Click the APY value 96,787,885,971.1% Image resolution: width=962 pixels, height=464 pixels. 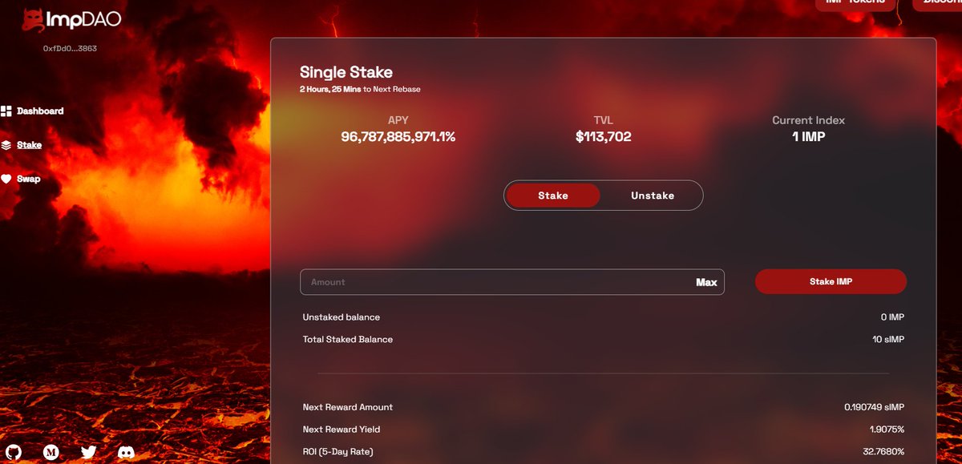[x=398, y=137]
